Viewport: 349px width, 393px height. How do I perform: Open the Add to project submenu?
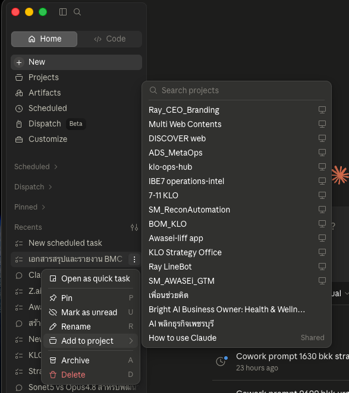click(x=90, y=341)
